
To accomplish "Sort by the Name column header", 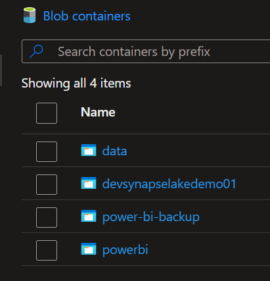I will pyautogui.click(x=98, y=113).
